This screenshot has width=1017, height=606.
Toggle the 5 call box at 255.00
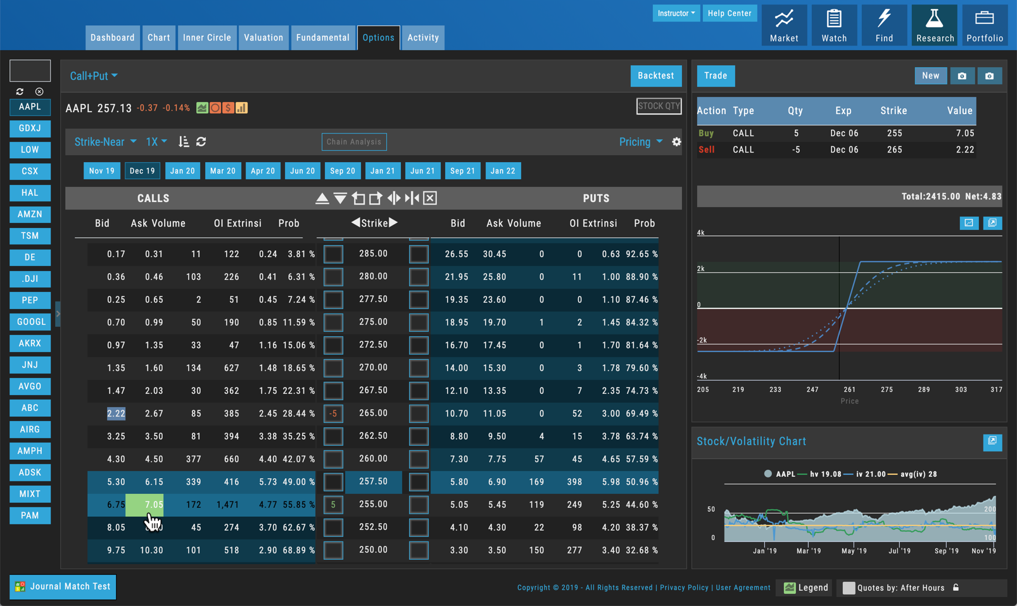pyautogui.click(x=333, y=505)
